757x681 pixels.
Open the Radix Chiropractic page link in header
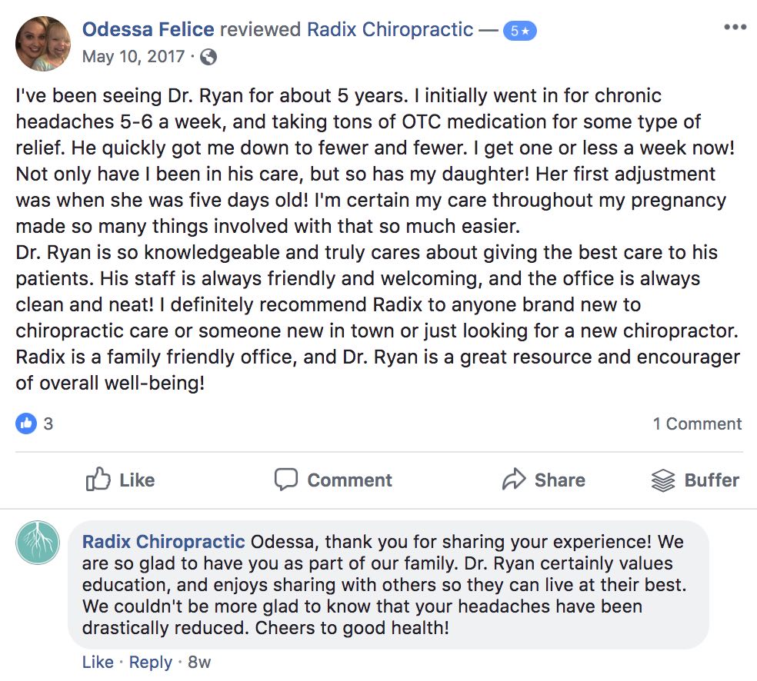(x=390, y=30)
